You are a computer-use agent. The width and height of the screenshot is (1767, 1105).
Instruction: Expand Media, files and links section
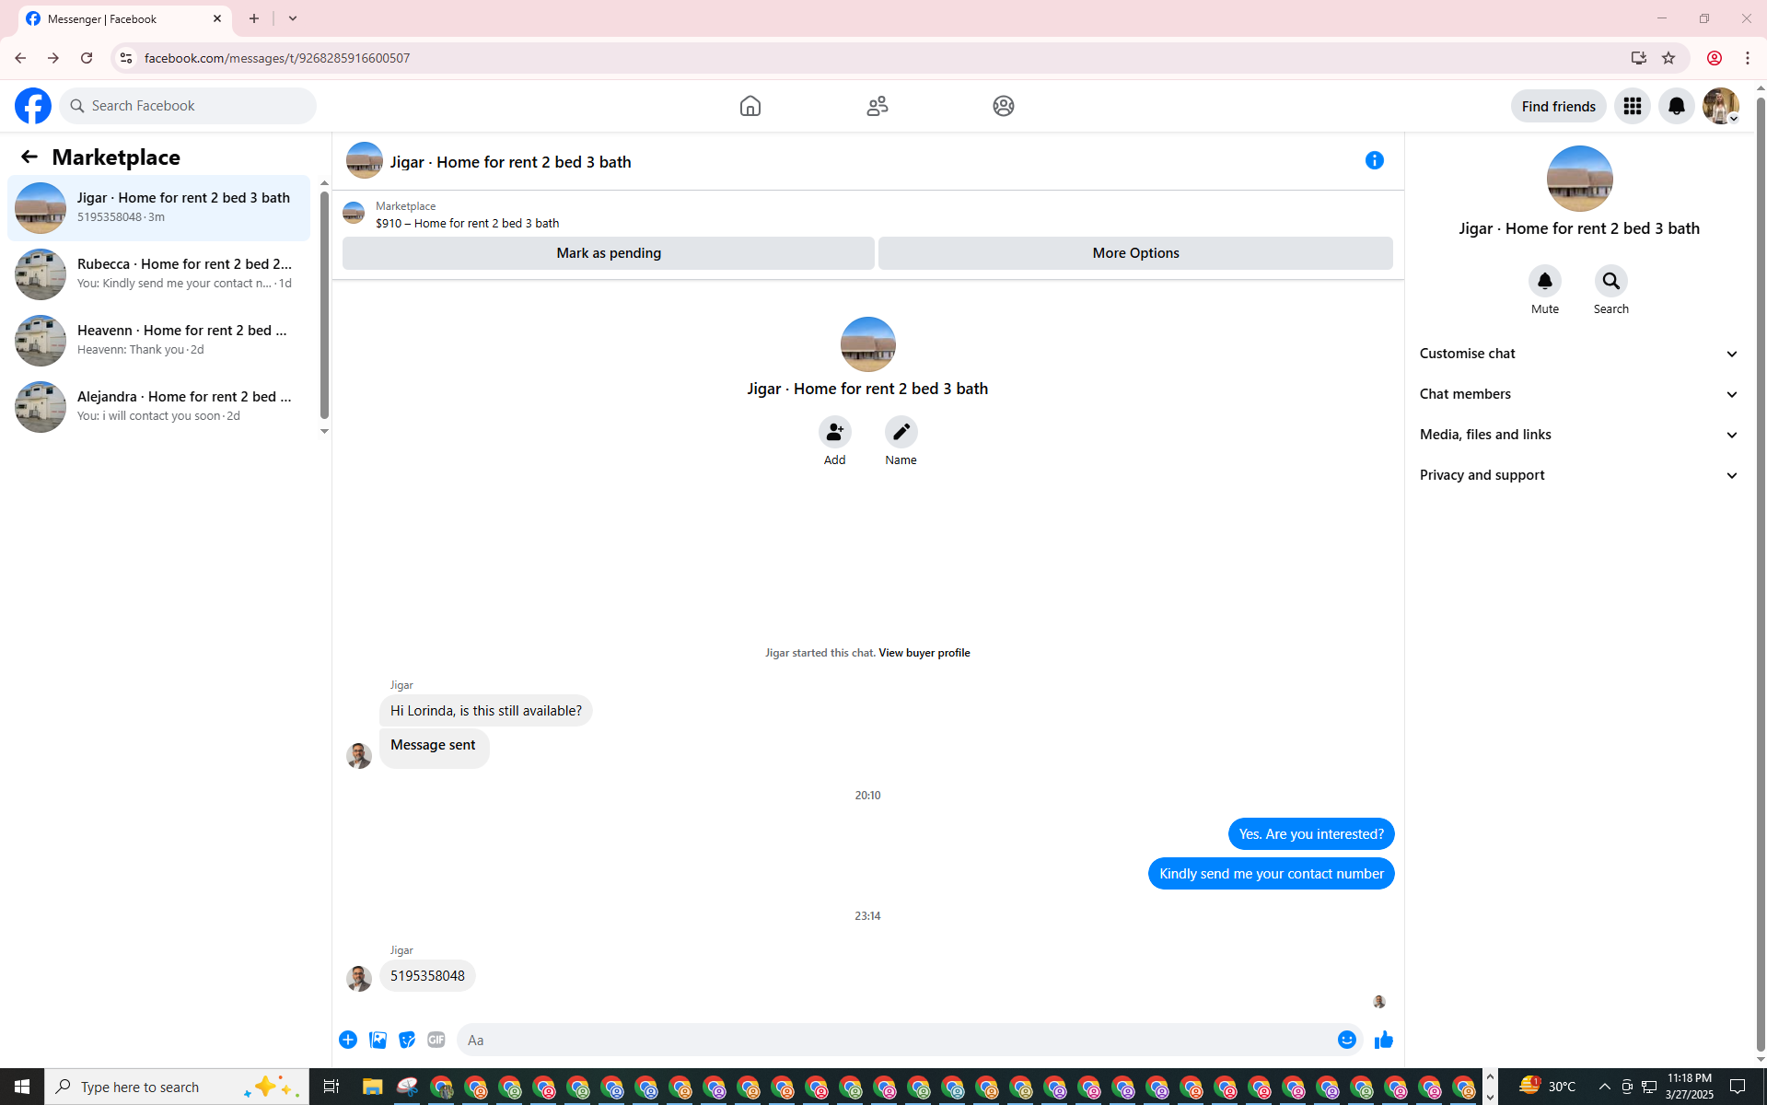click(x=1580, y=435)
